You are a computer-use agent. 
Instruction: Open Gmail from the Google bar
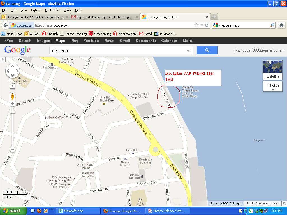click(x=125, y=41)
